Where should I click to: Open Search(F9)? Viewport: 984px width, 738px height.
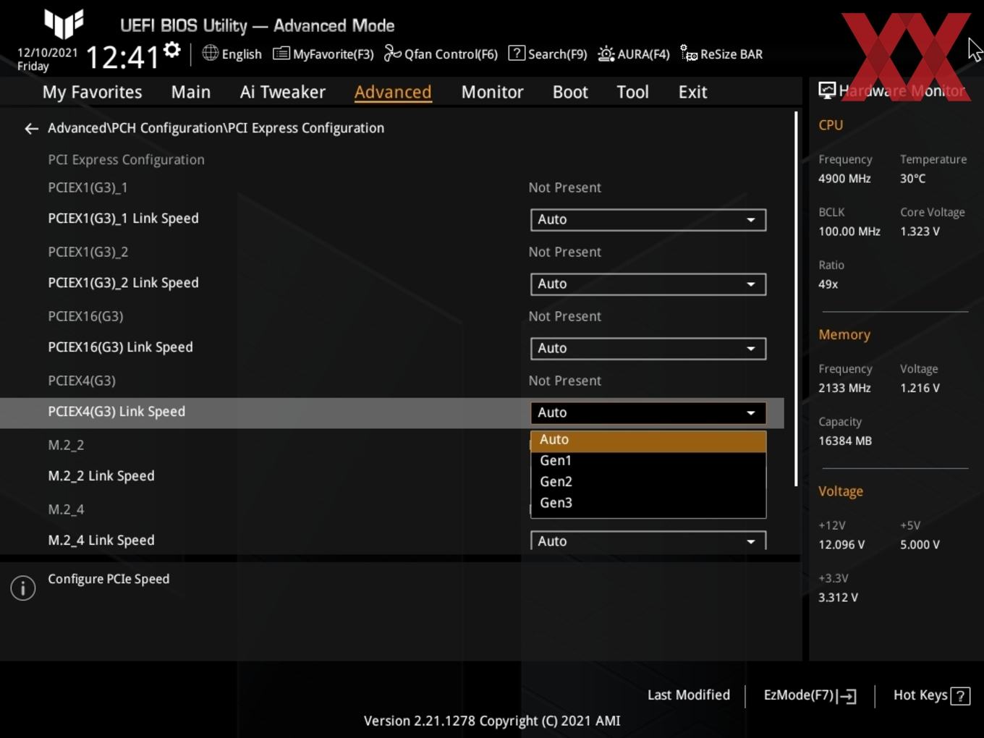(x=548, y=54)
